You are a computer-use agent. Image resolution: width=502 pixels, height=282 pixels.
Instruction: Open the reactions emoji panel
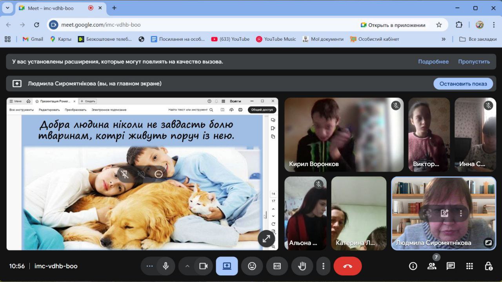[252, 266]
